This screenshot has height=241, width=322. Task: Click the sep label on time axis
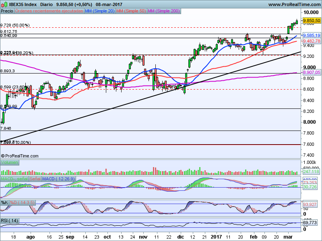pyautogui.click(x=70, y=237)
